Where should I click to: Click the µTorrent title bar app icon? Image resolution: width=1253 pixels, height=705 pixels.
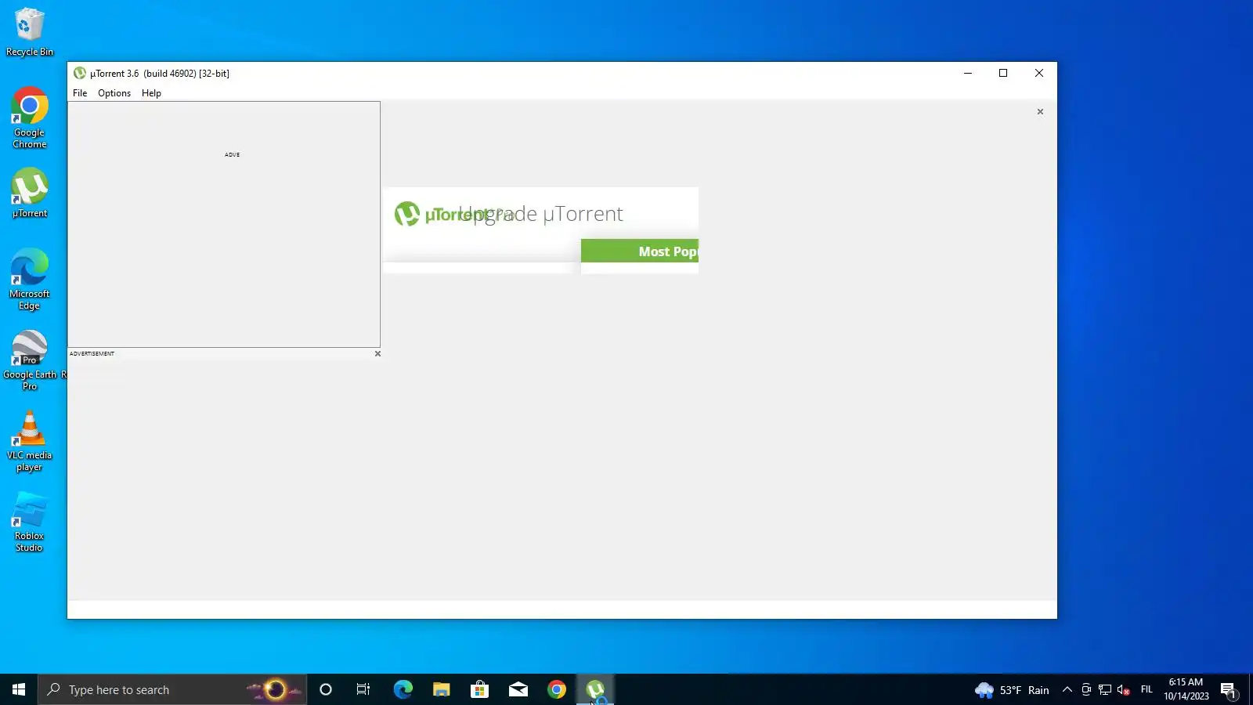point(80,73)
